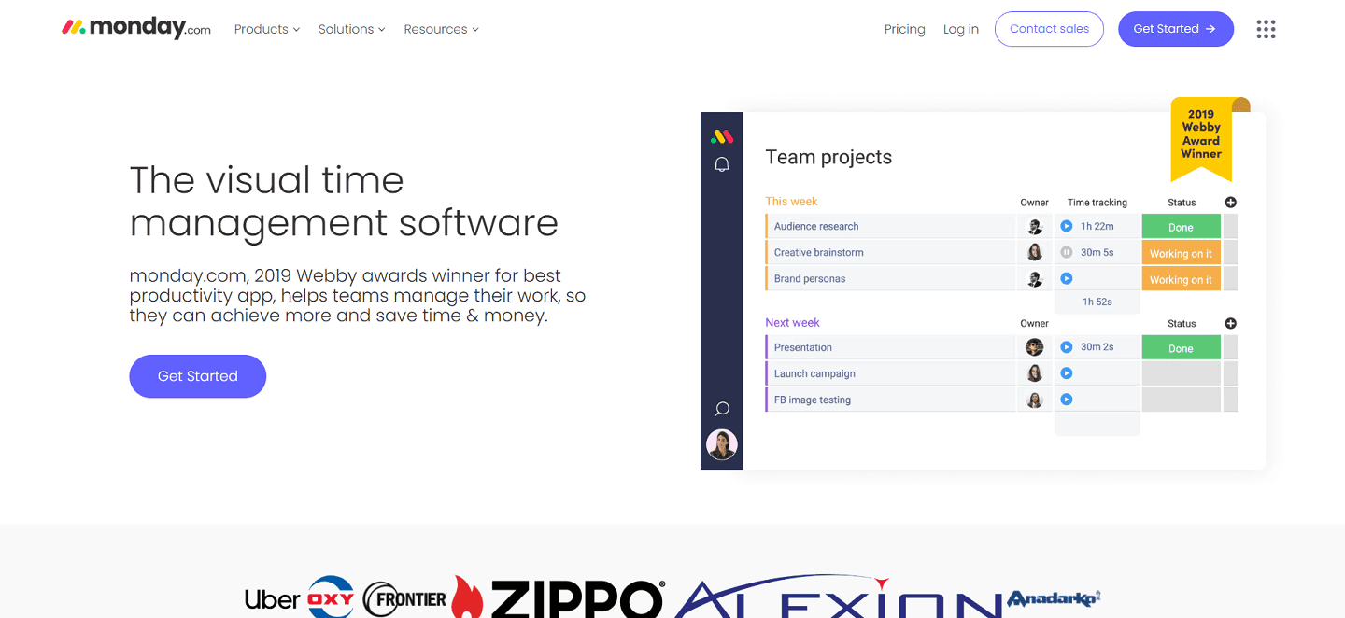The width and height of the screenshot is (1345, 618).
Task: Open the profile avatar at the sidebar bottom
Action: pos(721,444)
